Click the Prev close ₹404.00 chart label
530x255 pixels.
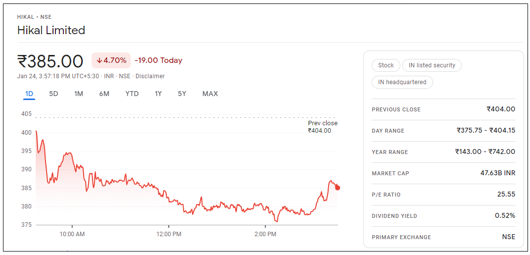click(x=322, y=127)
